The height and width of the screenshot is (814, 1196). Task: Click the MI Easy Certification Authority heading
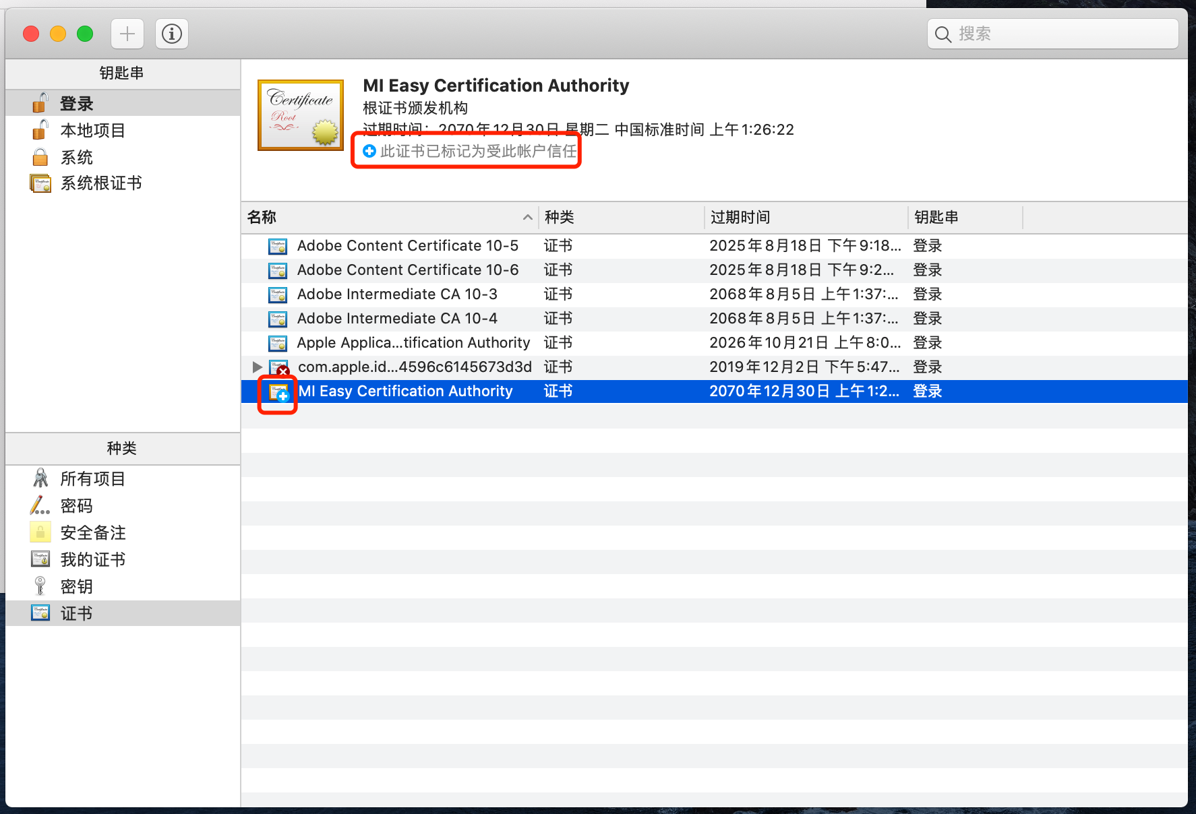tap(496, 86)
